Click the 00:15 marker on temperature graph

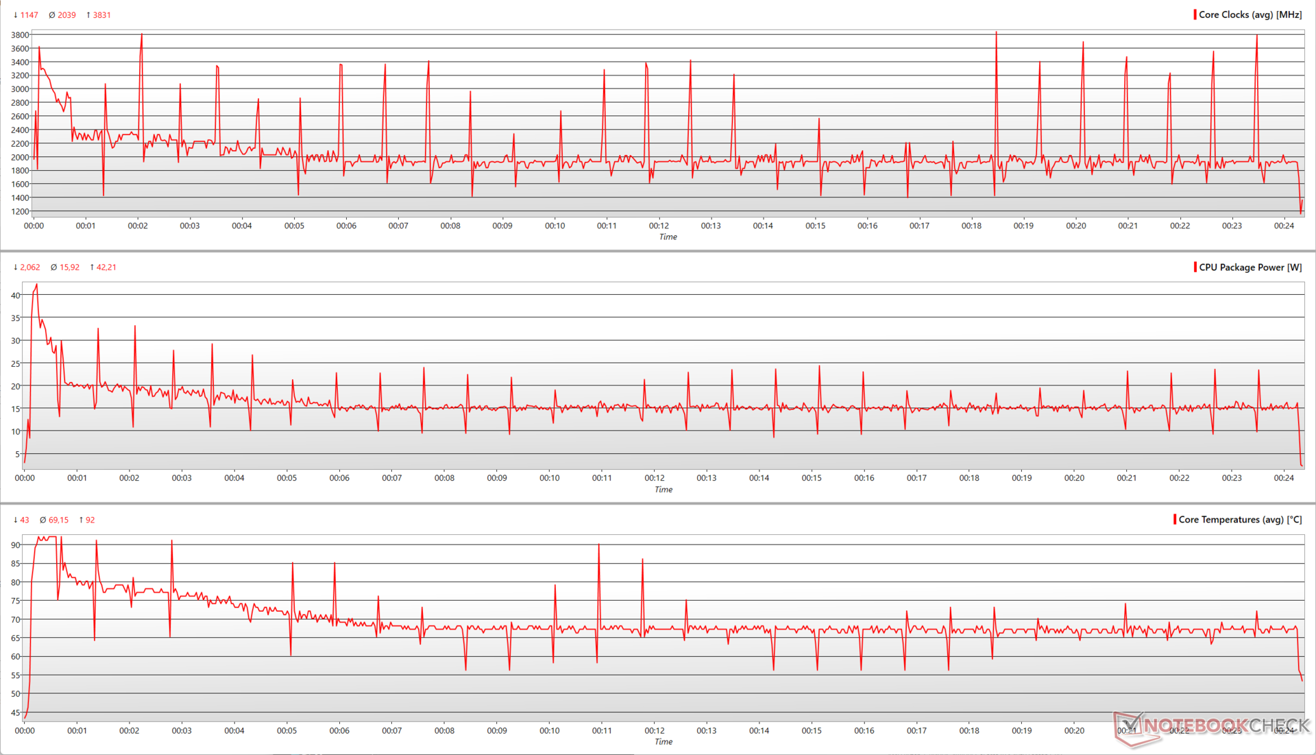point(812,730)
